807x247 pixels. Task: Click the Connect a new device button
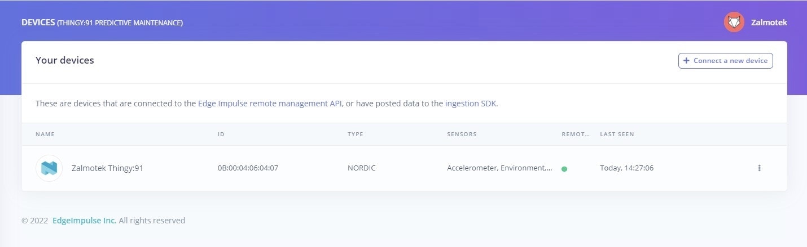point(725,61)
